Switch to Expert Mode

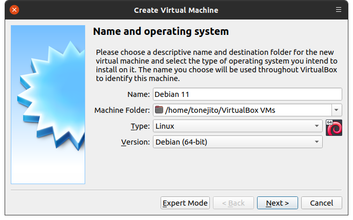coord(185,203)
